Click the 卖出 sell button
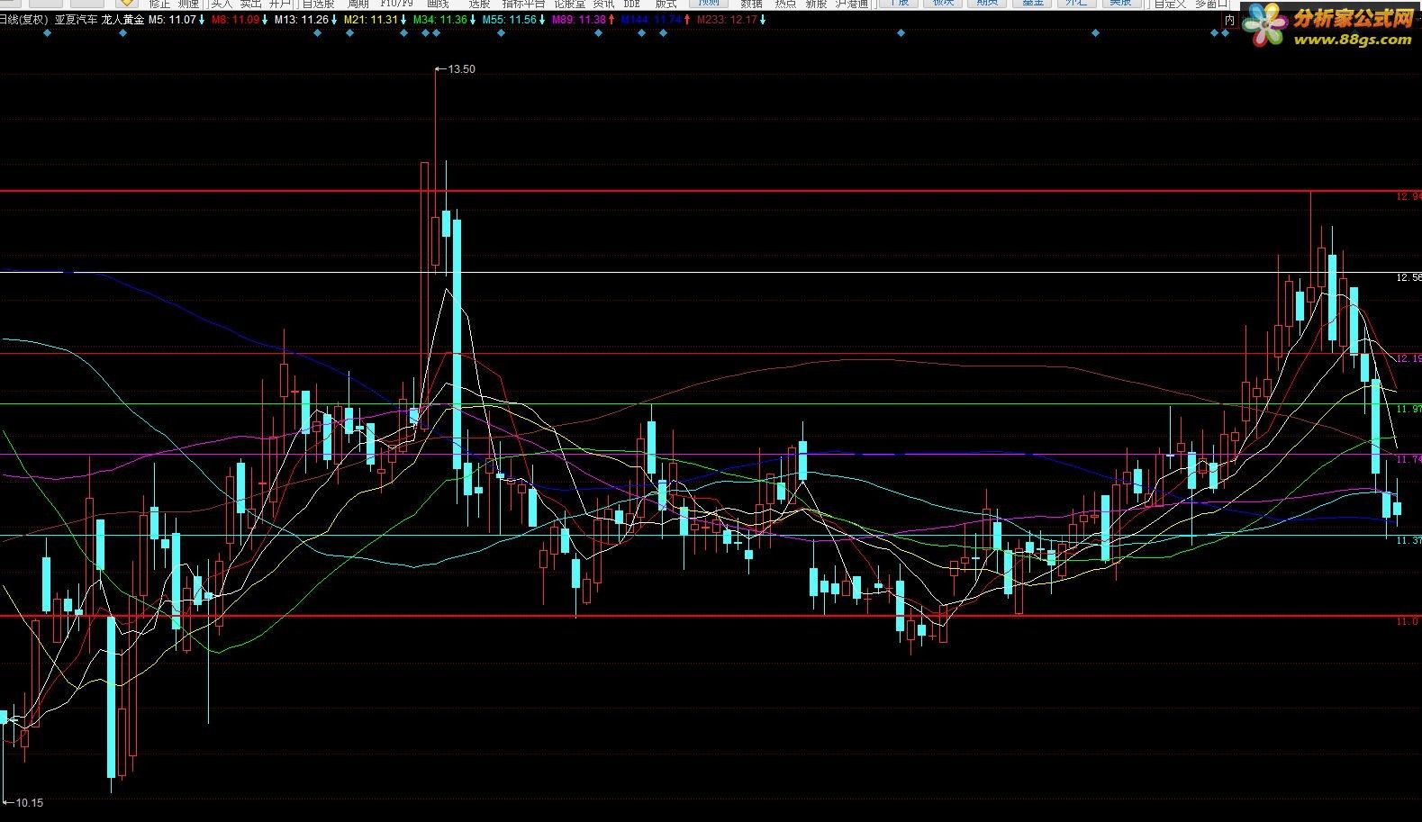 click(250, 5)
